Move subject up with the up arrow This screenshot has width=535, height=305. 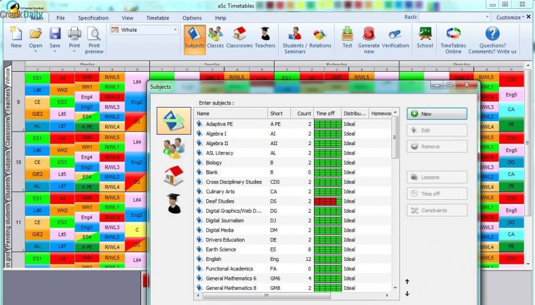coord(407,281)
